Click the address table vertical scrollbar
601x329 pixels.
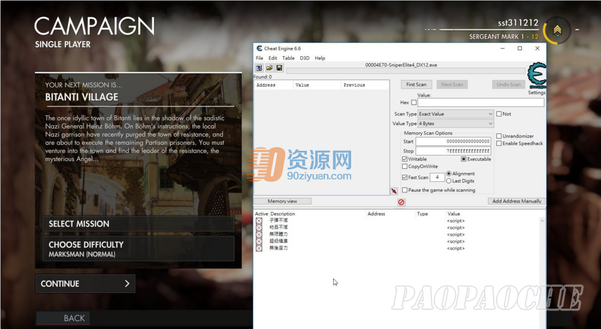click(x=542, y=273)
